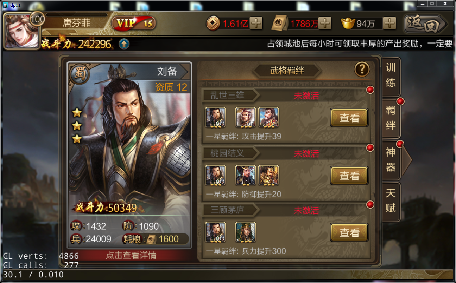Add gold ingots with plus icon
This screenshot has height=283, width=456.
click(x=389, y=24)
